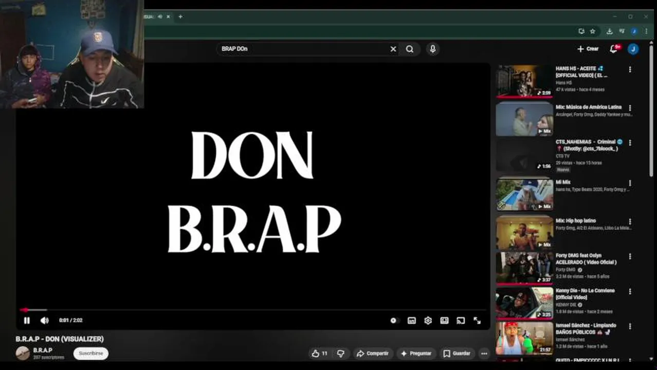Open the Forty DMG ACELERADO thumbnail
This screenshot has width=657, height=370.
(x=524, y=268)
